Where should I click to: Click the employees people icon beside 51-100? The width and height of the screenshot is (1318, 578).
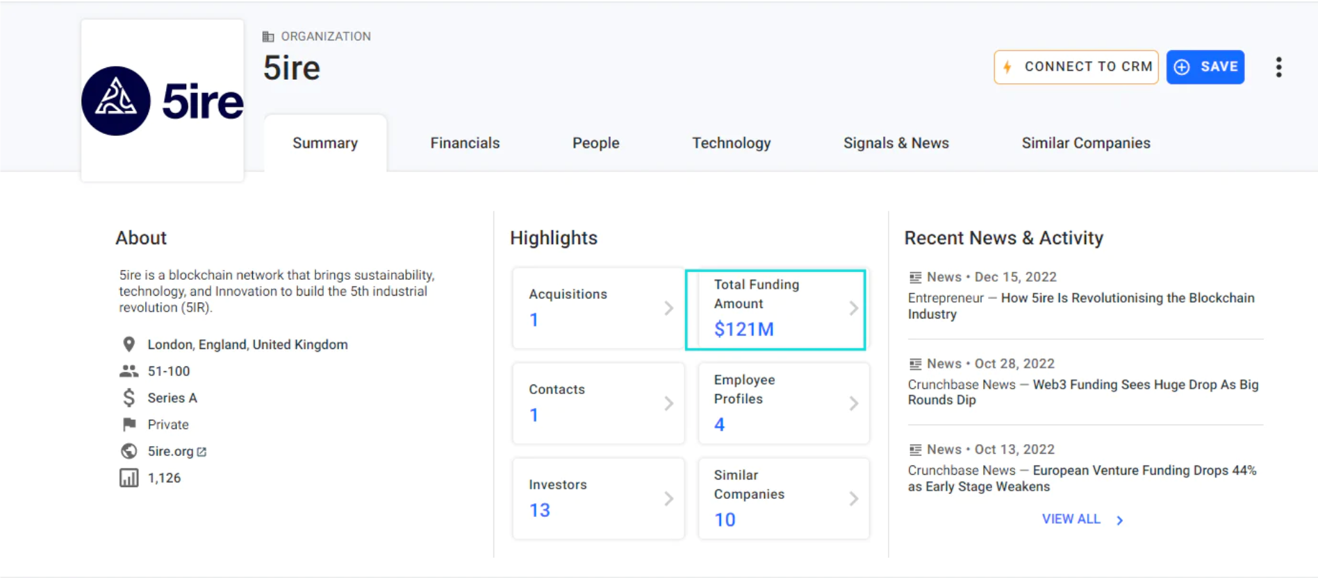pyautogui.click(x=129, y=371)
